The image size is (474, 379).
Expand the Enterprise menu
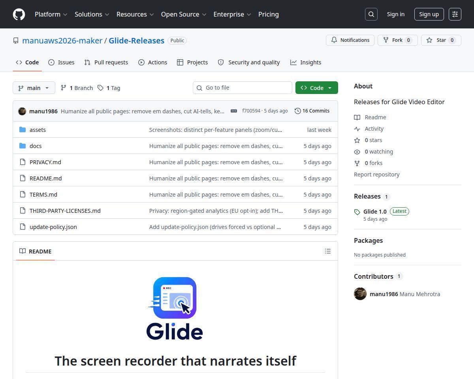232,14
